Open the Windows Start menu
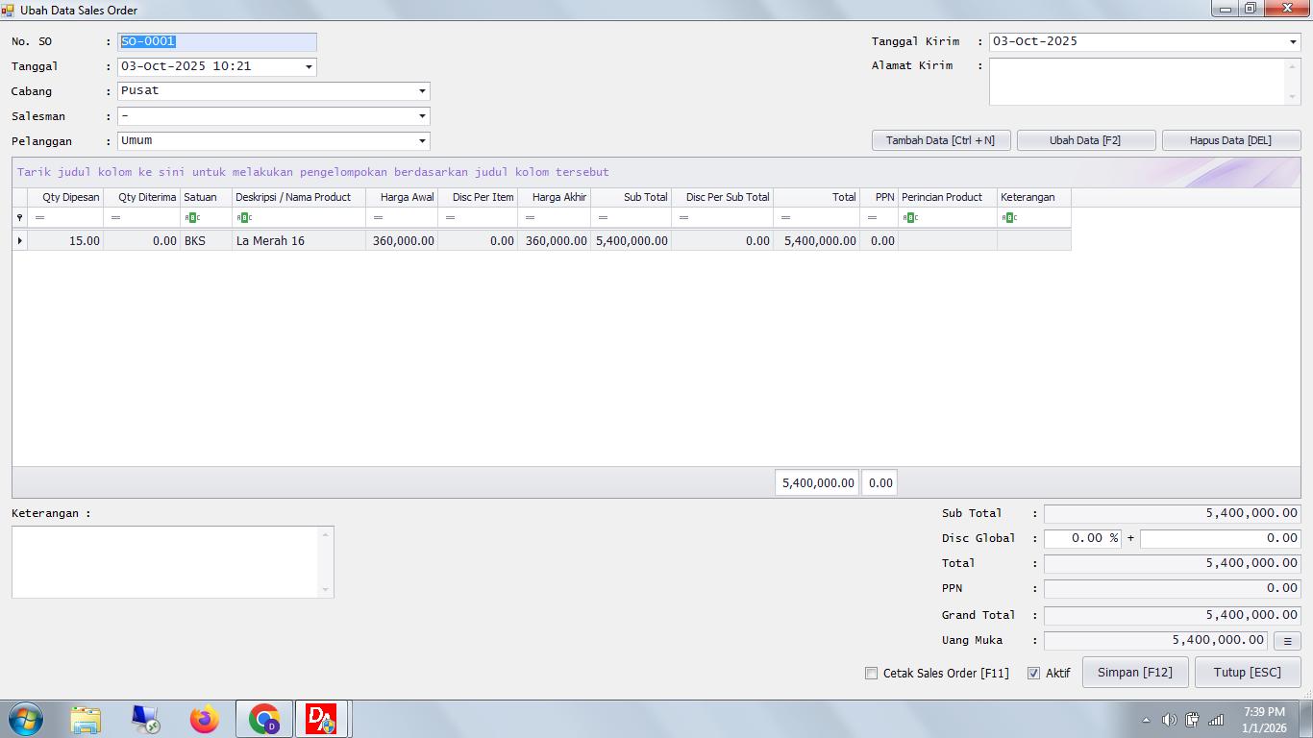The width and height of the screenshot is (1313, 738). tap(25, 719)
